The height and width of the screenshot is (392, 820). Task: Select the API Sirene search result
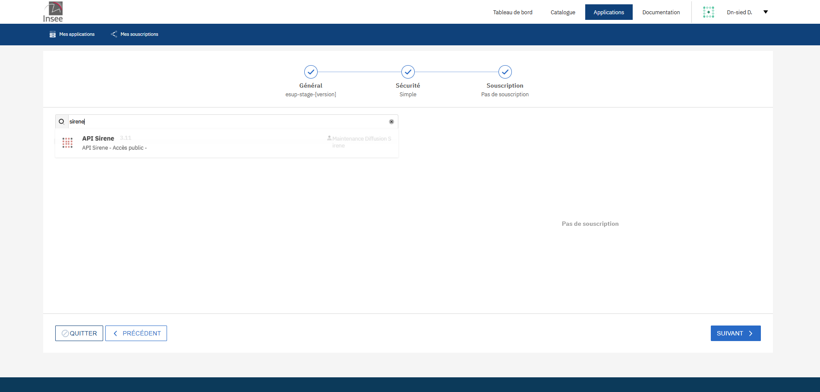pyautogui.click(x=227, y=143)
